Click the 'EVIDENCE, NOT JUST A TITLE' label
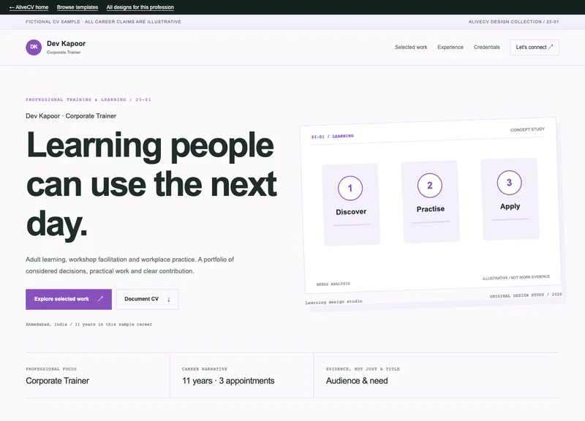This screenshot has height=421, width=585. point(363,369)
